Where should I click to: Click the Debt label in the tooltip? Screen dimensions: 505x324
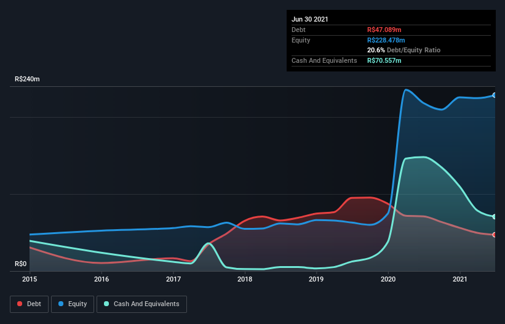(x=298, y=30)
